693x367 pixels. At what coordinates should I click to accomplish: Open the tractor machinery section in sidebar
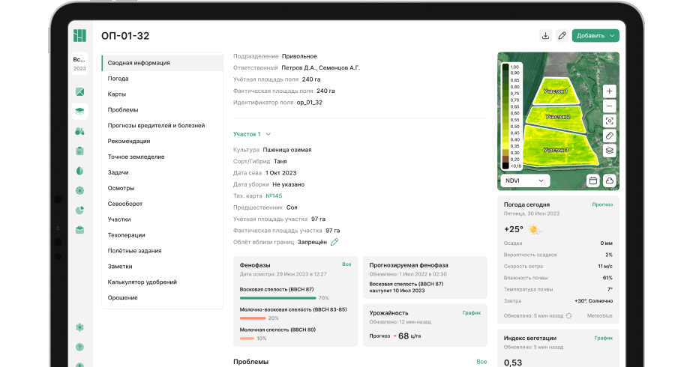tap(79, 131)
